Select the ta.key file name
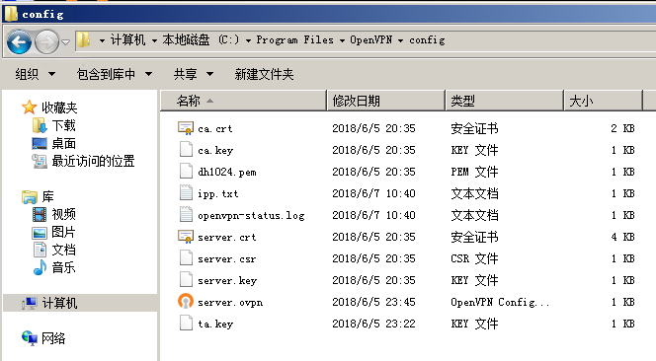Viewport: 656px width, 361px height. click(x=215, y=325)
